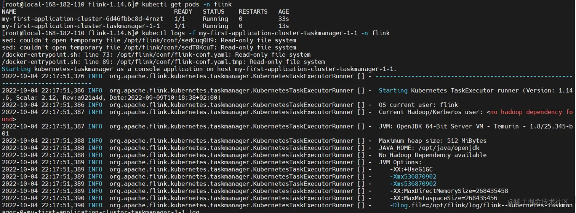Click the age value 13s
This screenshot has height=213, width=576.
click(283, 26)
